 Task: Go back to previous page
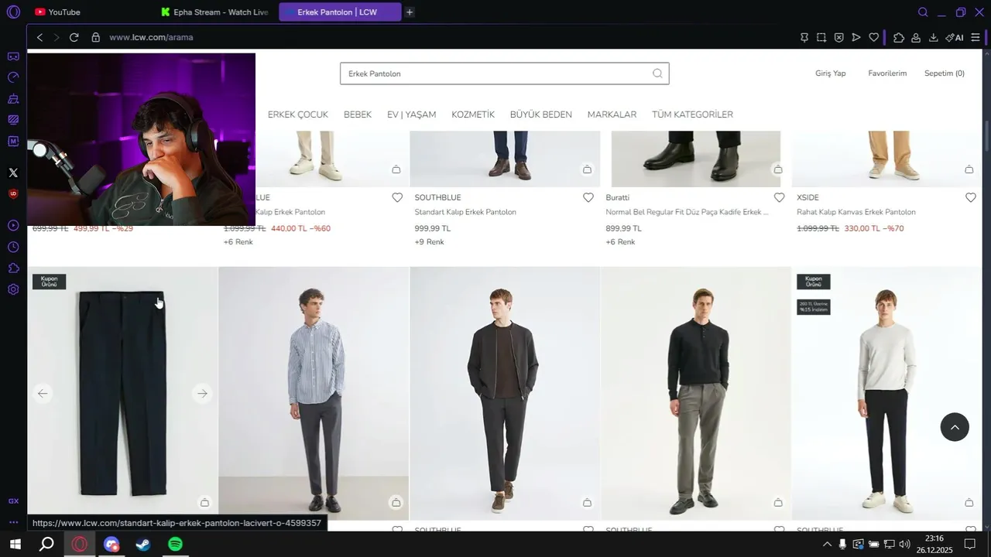pos(39,37)
